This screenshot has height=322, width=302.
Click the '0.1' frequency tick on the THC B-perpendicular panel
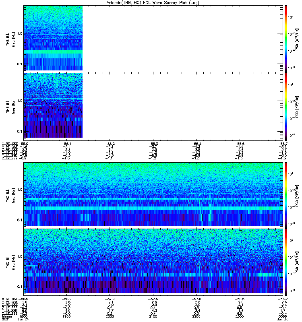click(x=20, y=220)
